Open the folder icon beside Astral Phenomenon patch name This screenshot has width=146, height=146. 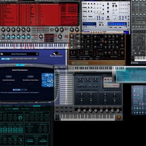point(2,54)
